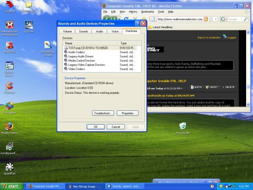Select Legacy Audio Drivers device row
The image size is (253, 190).
click(x=100, y=56)
